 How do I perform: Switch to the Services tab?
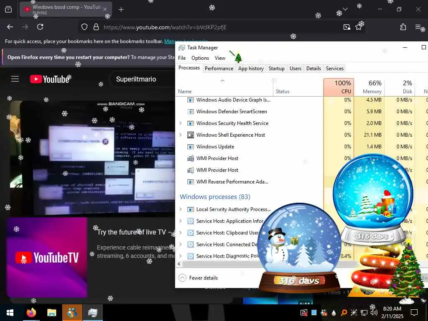(x=335, y=69)
